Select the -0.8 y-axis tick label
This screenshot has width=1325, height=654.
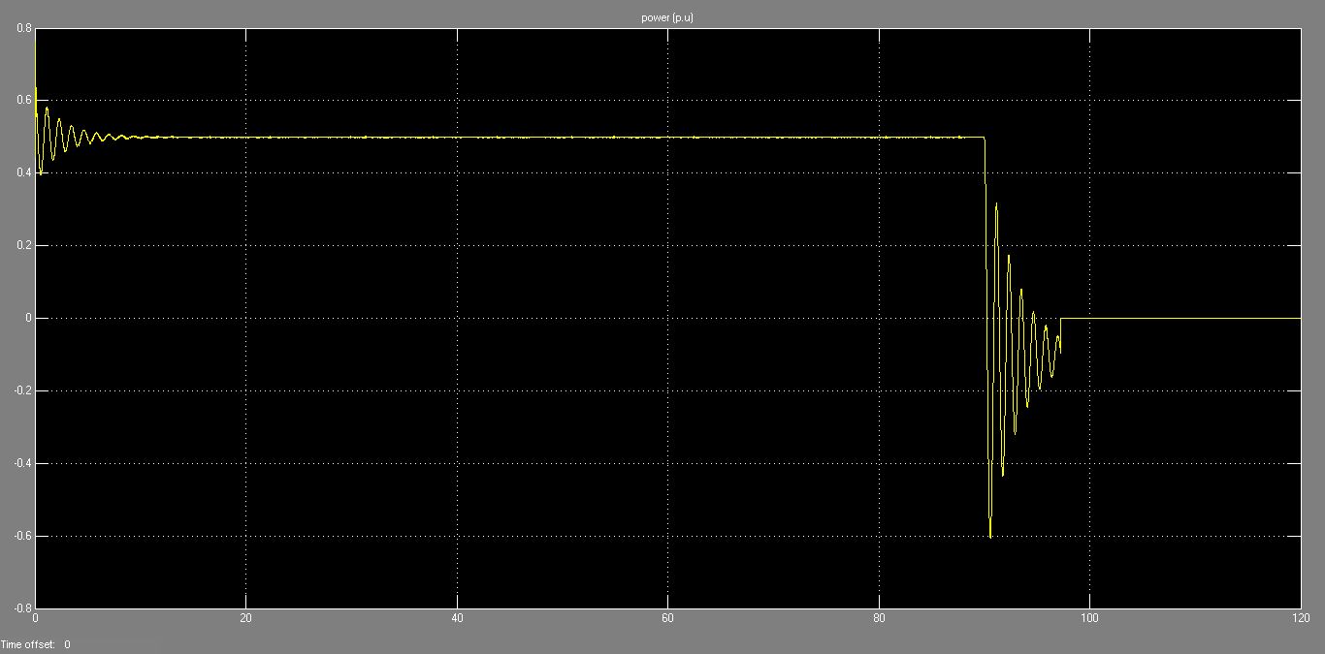(21, 609)
